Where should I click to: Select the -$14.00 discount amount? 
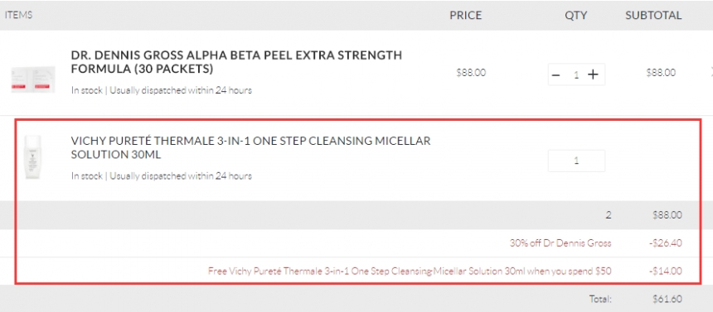[665, 271]
